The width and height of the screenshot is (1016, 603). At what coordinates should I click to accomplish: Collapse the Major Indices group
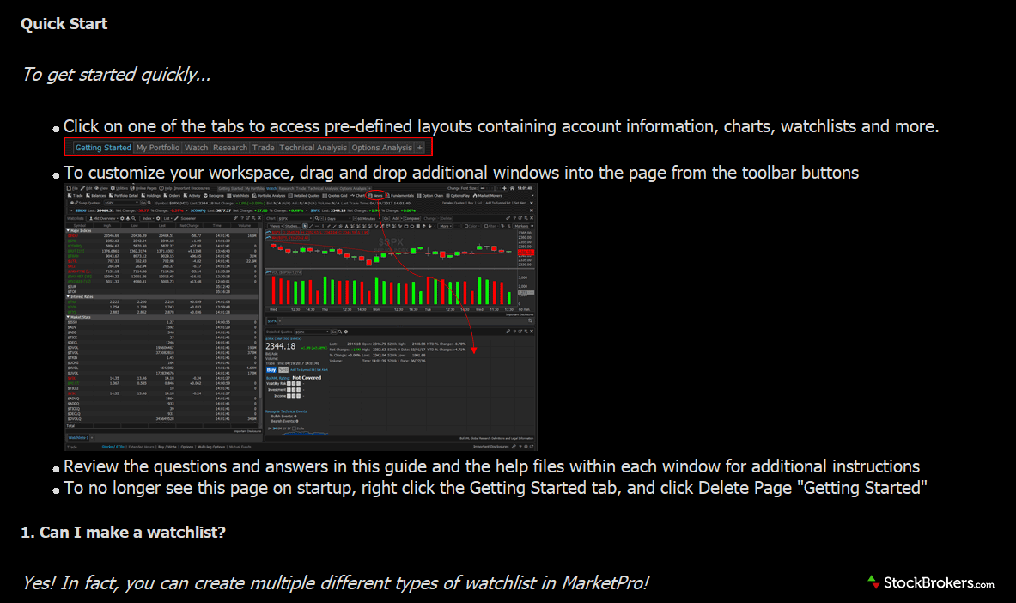pos(68,231)
